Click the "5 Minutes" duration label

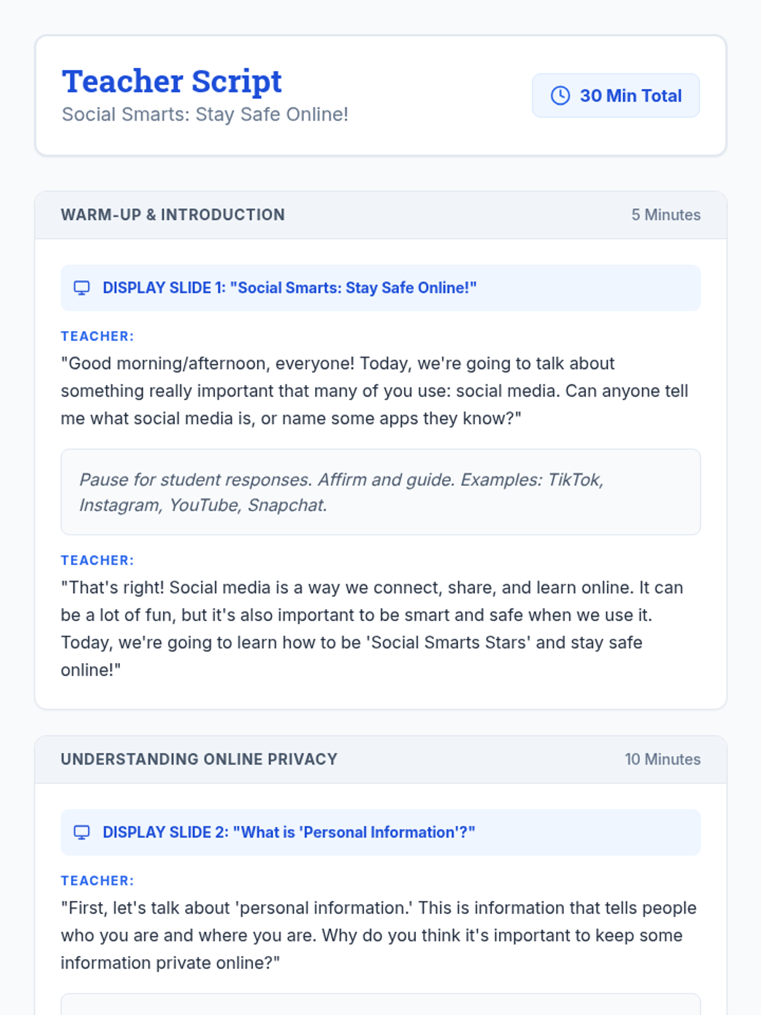click(665, 215)
